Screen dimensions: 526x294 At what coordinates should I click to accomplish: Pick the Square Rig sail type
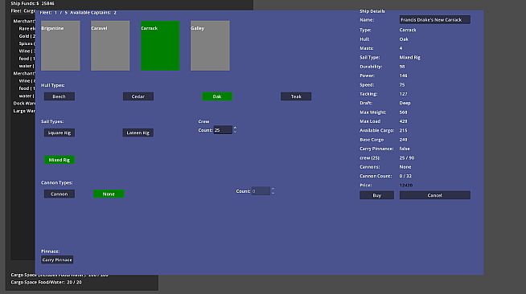tap(60, 133)
